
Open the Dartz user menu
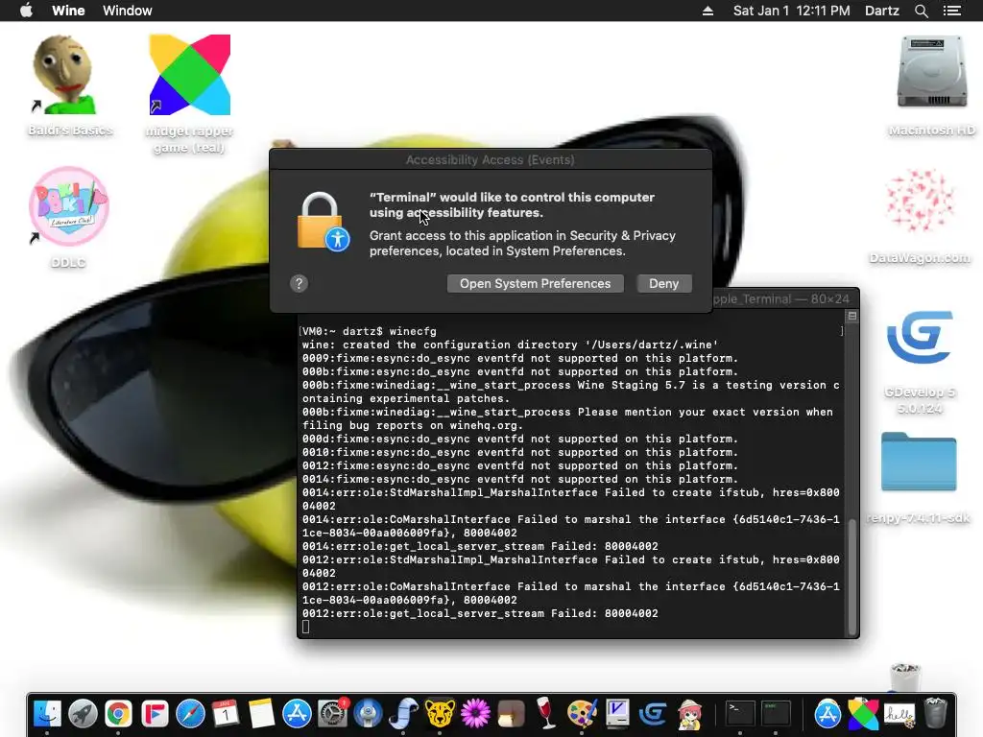[x=881, y=11]
